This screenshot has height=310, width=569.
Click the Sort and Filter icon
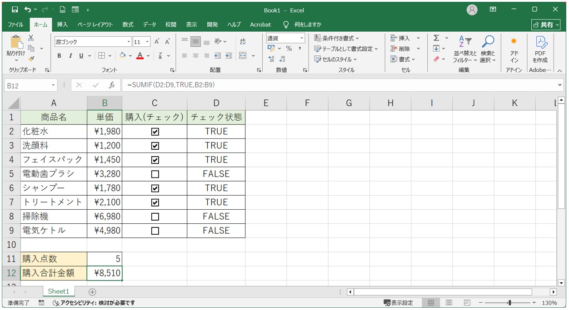[x=464, y=42]
